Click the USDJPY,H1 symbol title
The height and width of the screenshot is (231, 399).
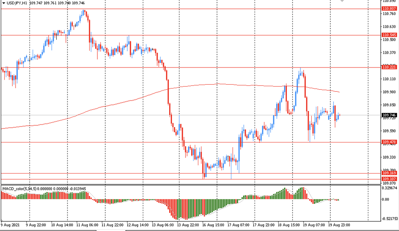(17, 3)
